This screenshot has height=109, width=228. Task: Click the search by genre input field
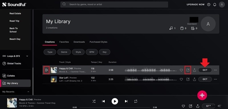(114, 4)
